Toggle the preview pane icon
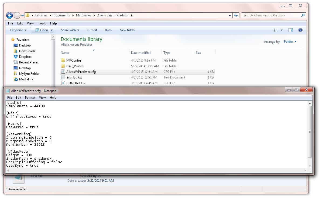The image size is (326, 200). coord(290,30)
